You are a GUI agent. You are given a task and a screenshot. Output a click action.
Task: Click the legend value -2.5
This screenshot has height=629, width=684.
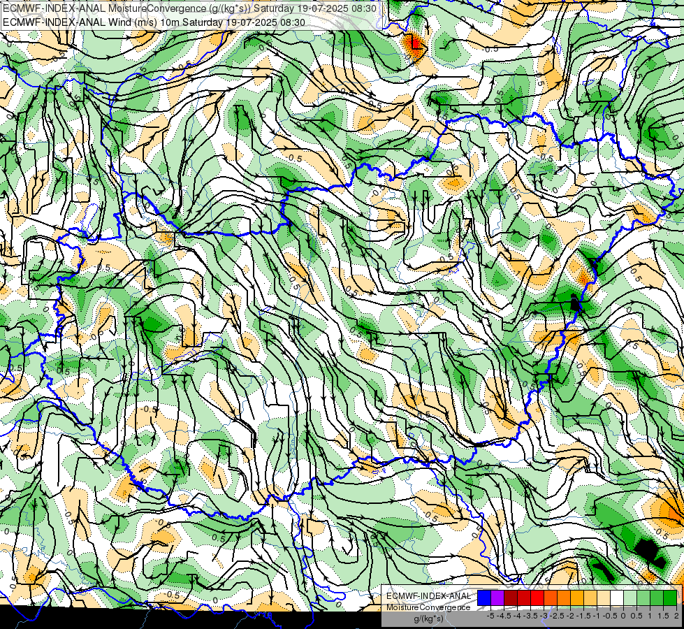(x=557, y=616)
